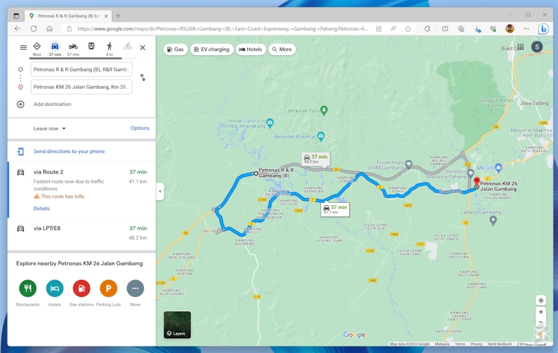Explore nearby Restaurants
This screenshot has height=353, width=558.
pyautogui.click(x=28, y=289)
